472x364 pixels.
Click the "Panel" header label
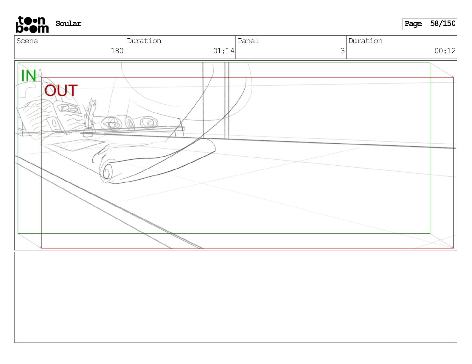tap(248, 41)
